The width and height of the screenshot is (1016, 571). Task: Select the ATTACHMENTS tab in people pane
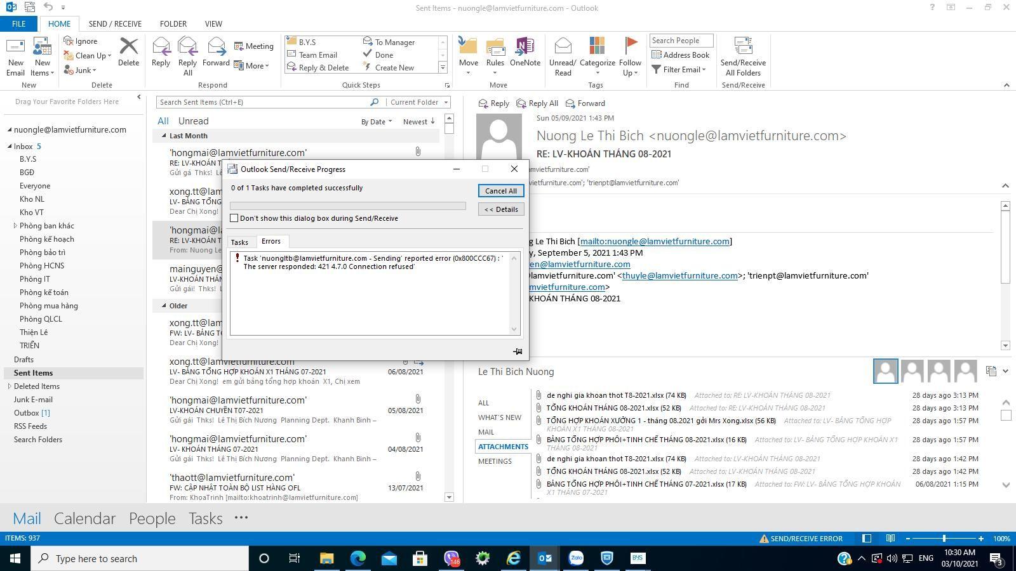pos(503,447)
